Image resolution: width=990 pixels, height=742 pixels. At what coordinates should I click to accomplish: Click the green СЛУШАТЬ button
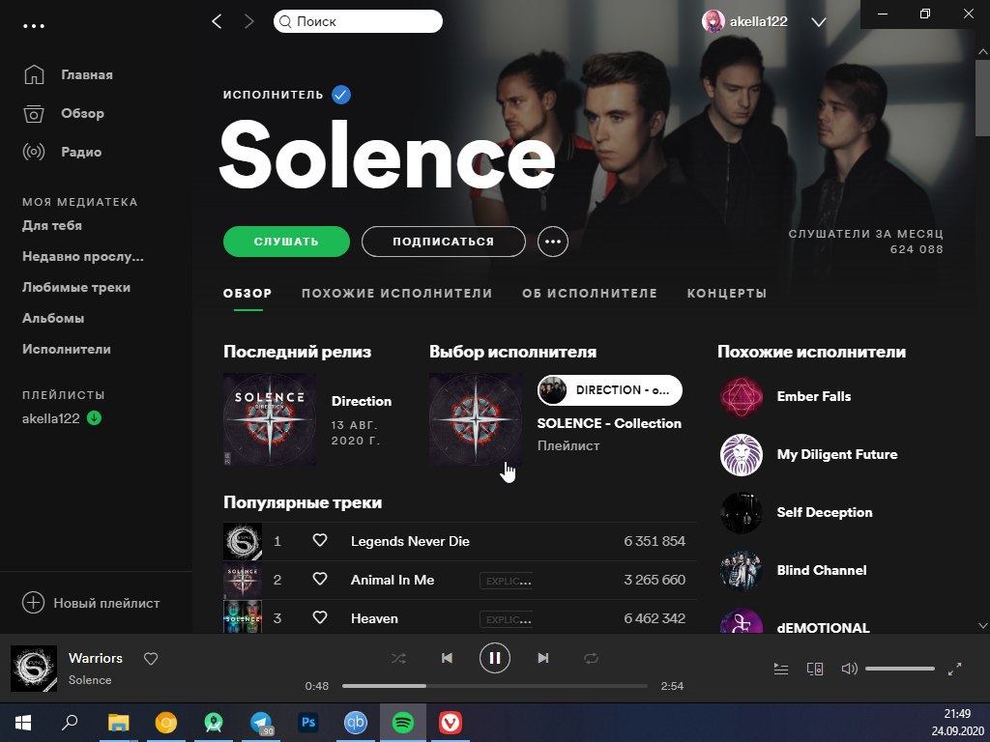coord(286,242)
